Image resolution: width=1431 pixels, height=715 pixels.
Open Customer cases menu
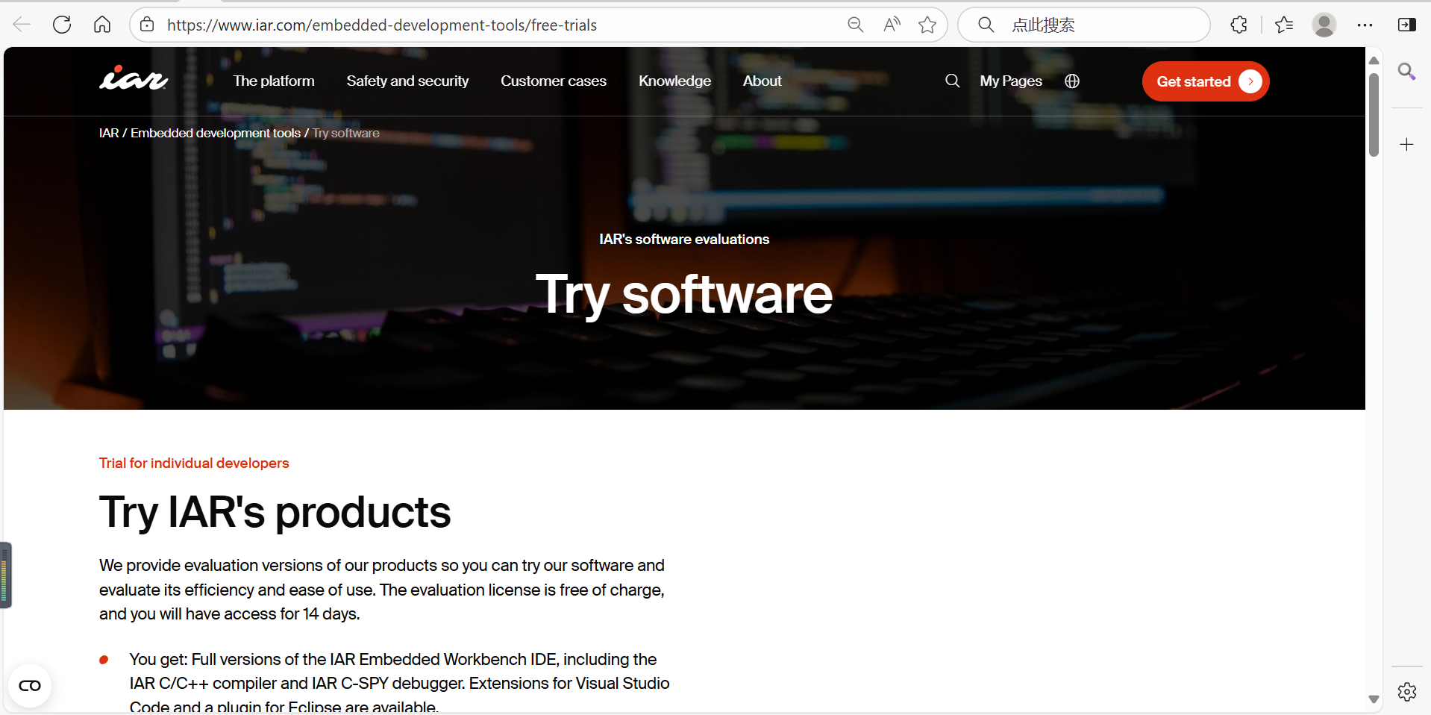554,81
